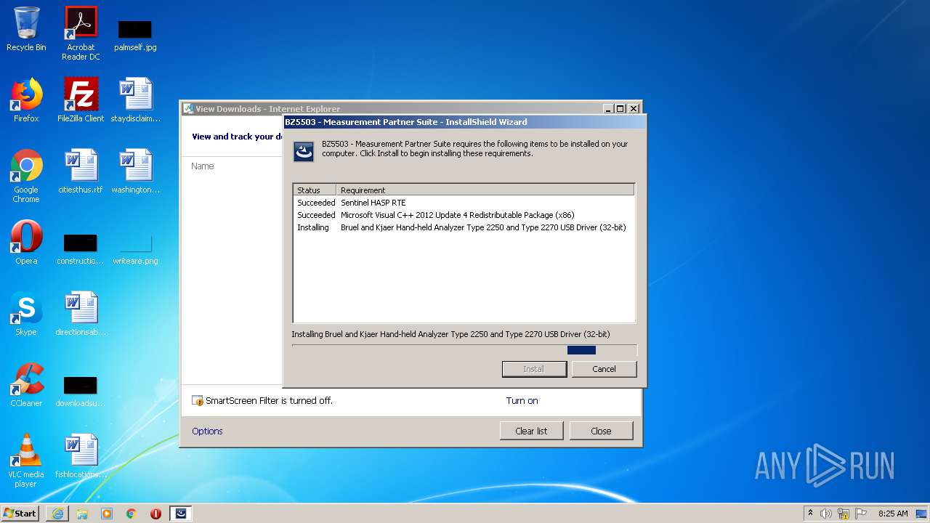Click the taskbar clock showing 8:25 AM
Viewport: 930px width, 523px height.
(x=893, y=514)
